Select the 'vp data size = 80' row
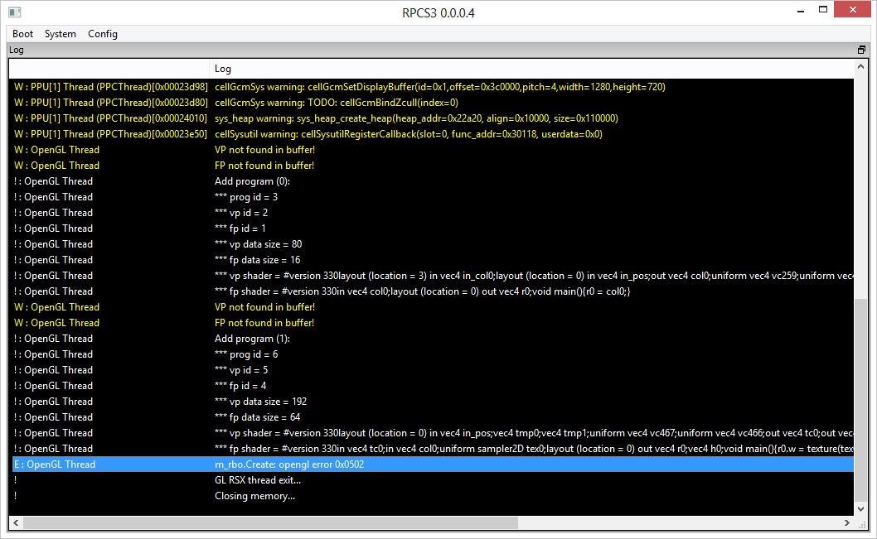877x539 pixels. tap(433, 243)
